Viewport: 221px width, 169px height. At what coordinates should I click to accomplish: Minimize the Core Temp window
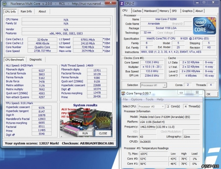coord(181,93)
